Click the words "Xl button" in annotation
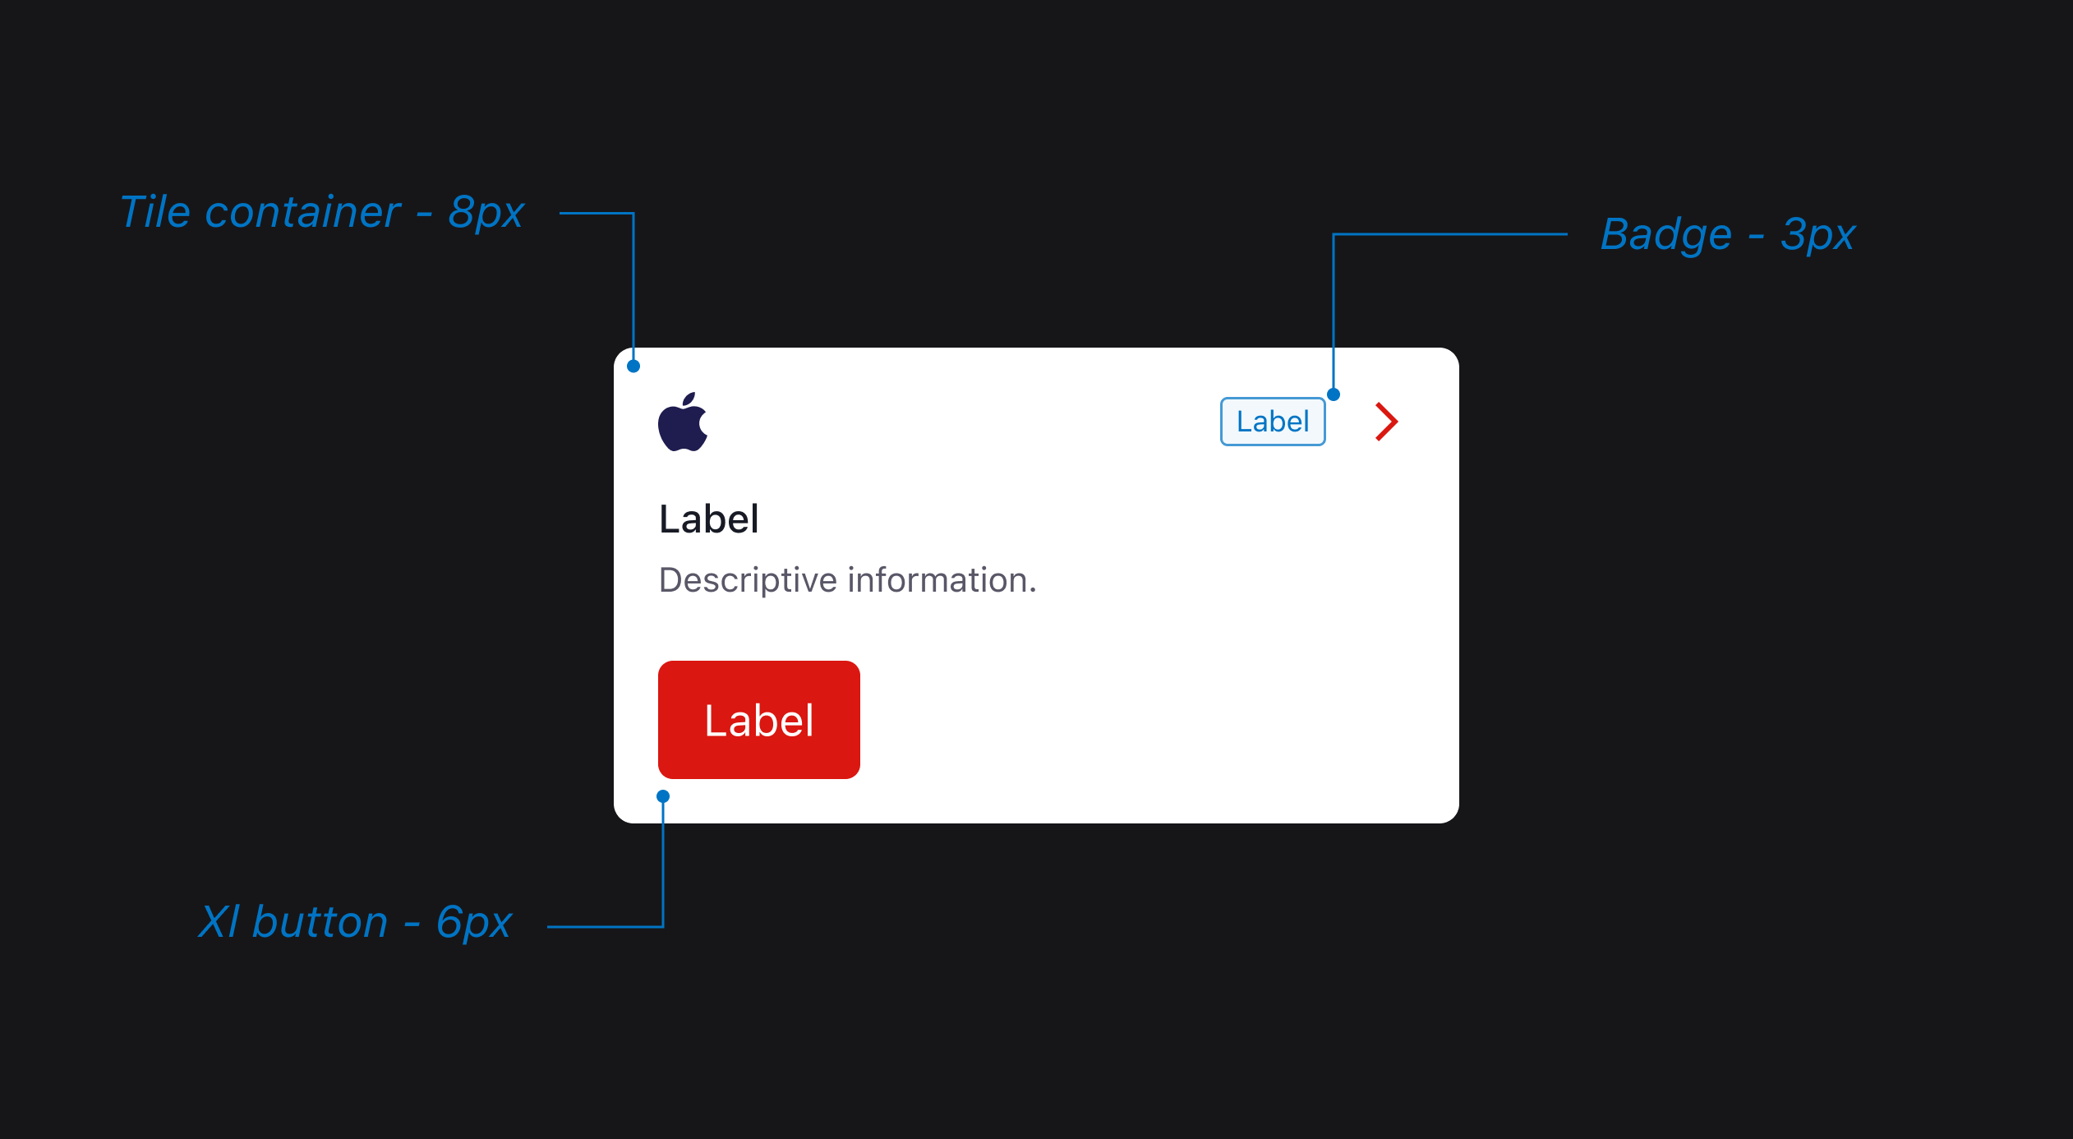 pos(293,922)
